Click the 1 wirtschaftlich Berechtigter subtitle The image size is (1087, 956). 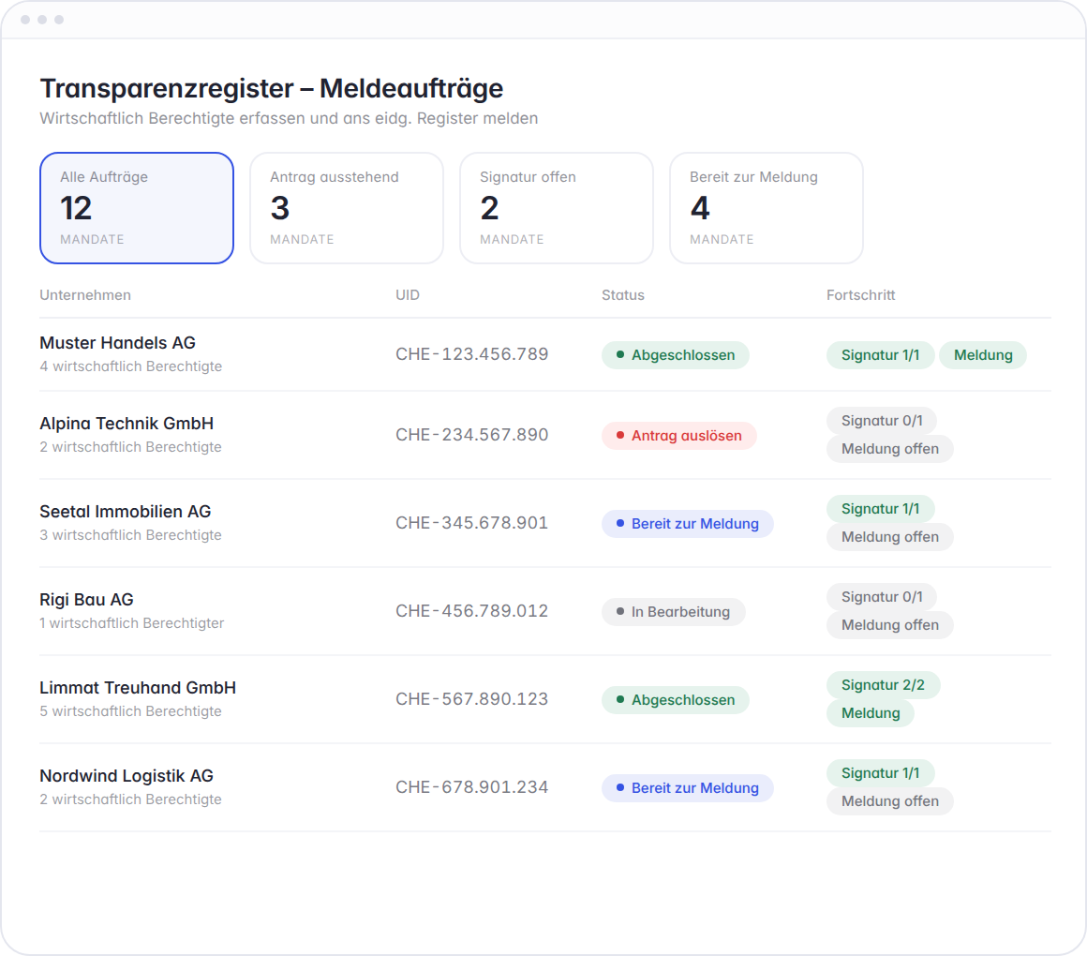point(132,623)
